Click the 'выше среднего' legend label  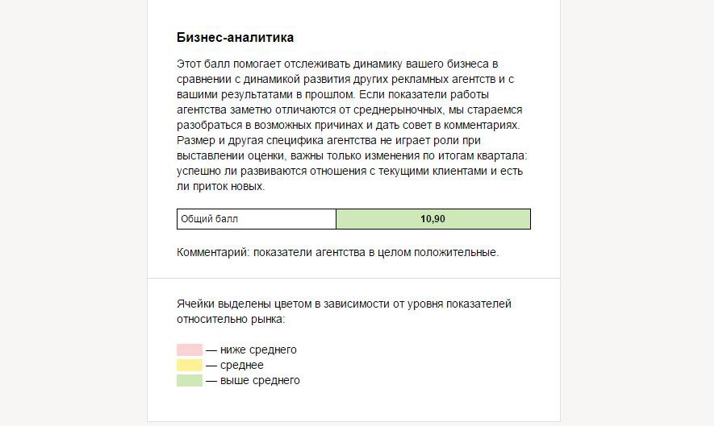pos(260,380)
